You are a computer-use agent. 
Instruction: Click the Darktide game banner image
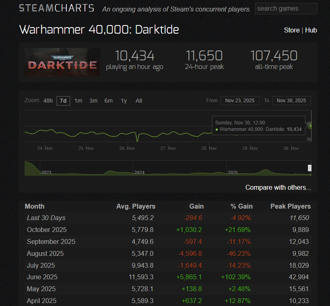coord(62,62)
